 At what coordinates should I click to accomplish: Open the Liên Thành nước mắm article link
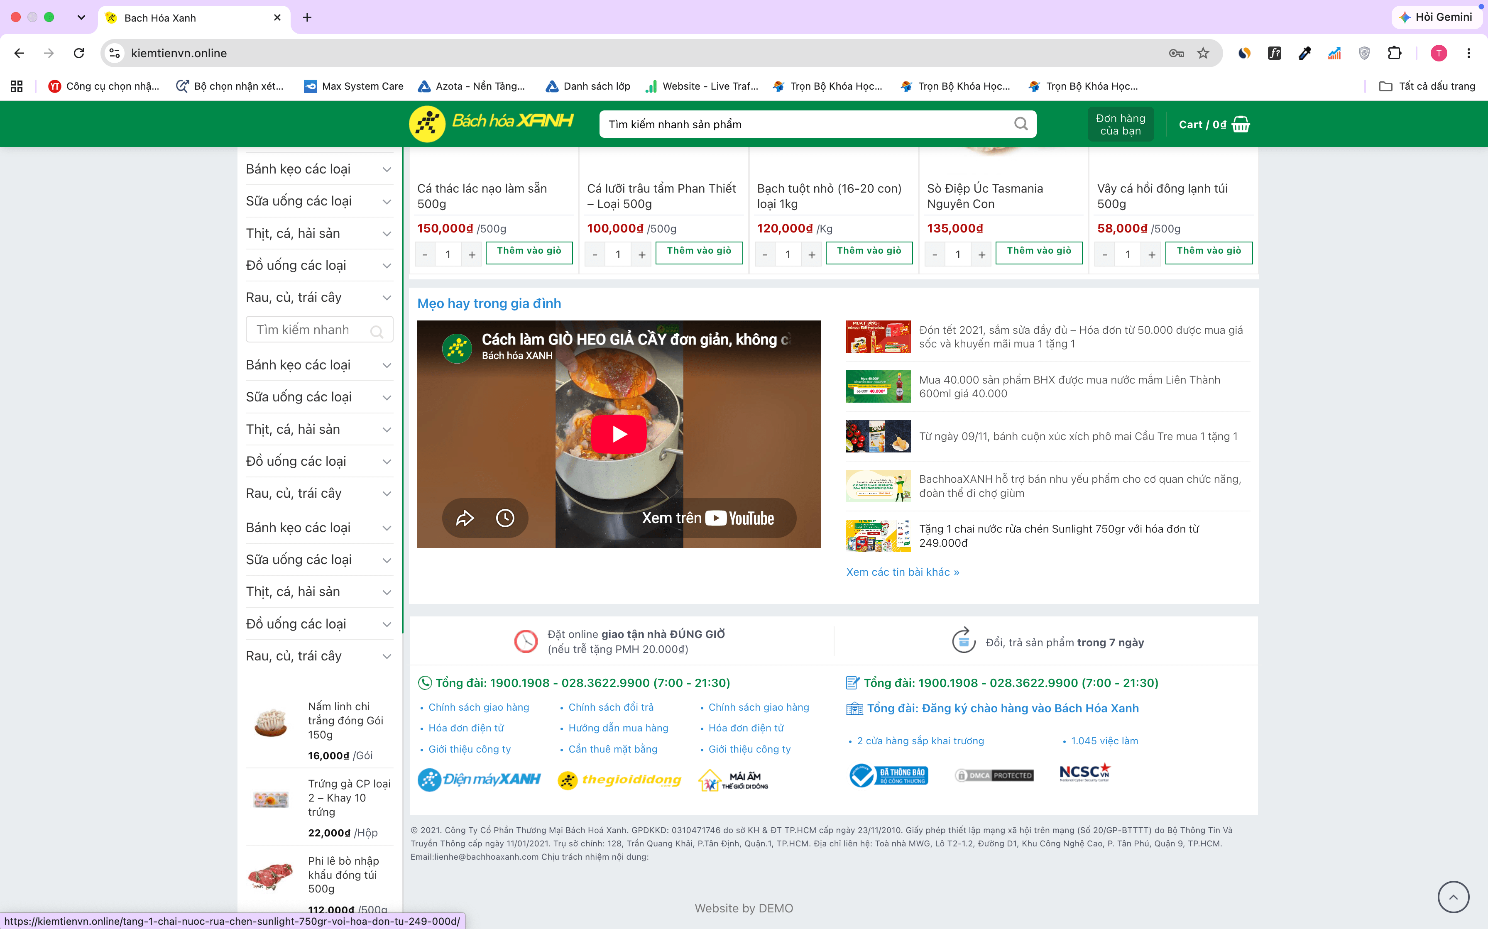tap(1069, 386)
